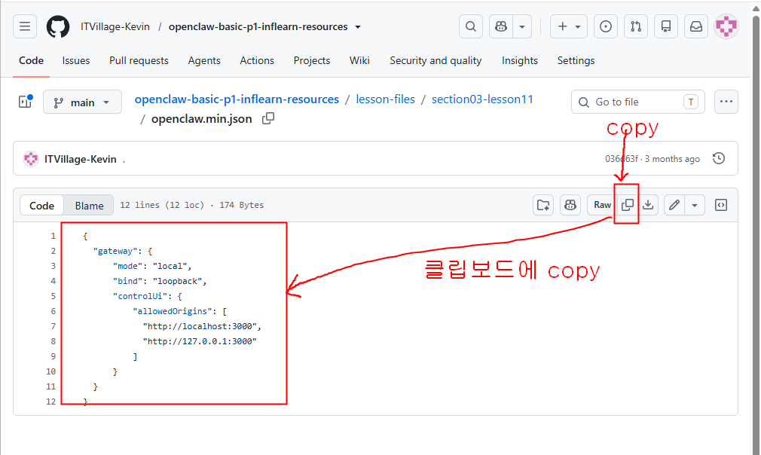Screen dimensions: 761x455
Task: Go to the Insights tab
Action: (519, 60)
